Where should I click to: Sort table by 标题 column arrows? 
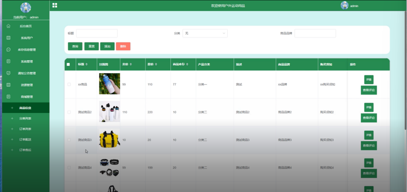click(86, 64)
